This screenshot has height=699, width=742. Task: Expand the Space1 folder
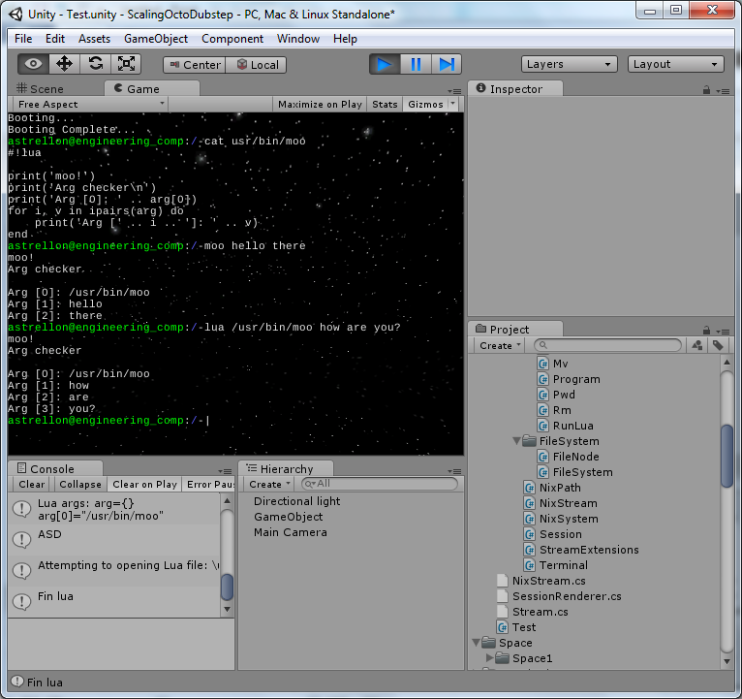[490, 658]
